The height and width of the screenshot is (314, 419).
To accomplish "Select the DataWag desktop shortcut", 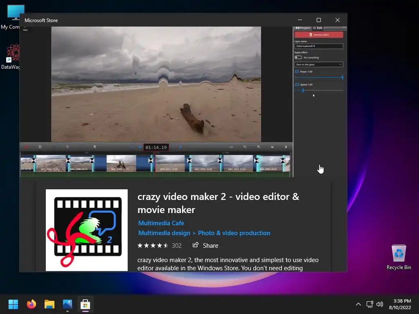I will (10, 56).
